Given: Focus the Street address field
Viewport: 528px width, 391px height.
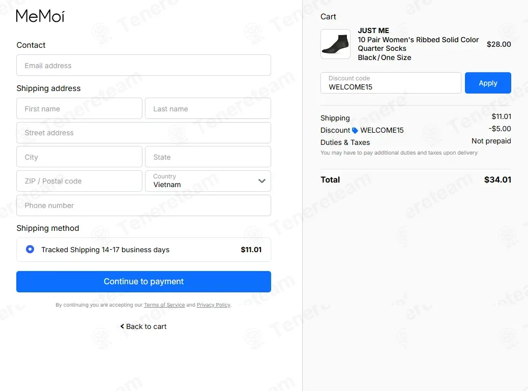Looking at the screenshot, I should coord(143,133).
